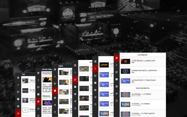Select the highlighted play icon in the ESEA panel
Viewport: 187px width, 117px height.
(x=55, y=91)
